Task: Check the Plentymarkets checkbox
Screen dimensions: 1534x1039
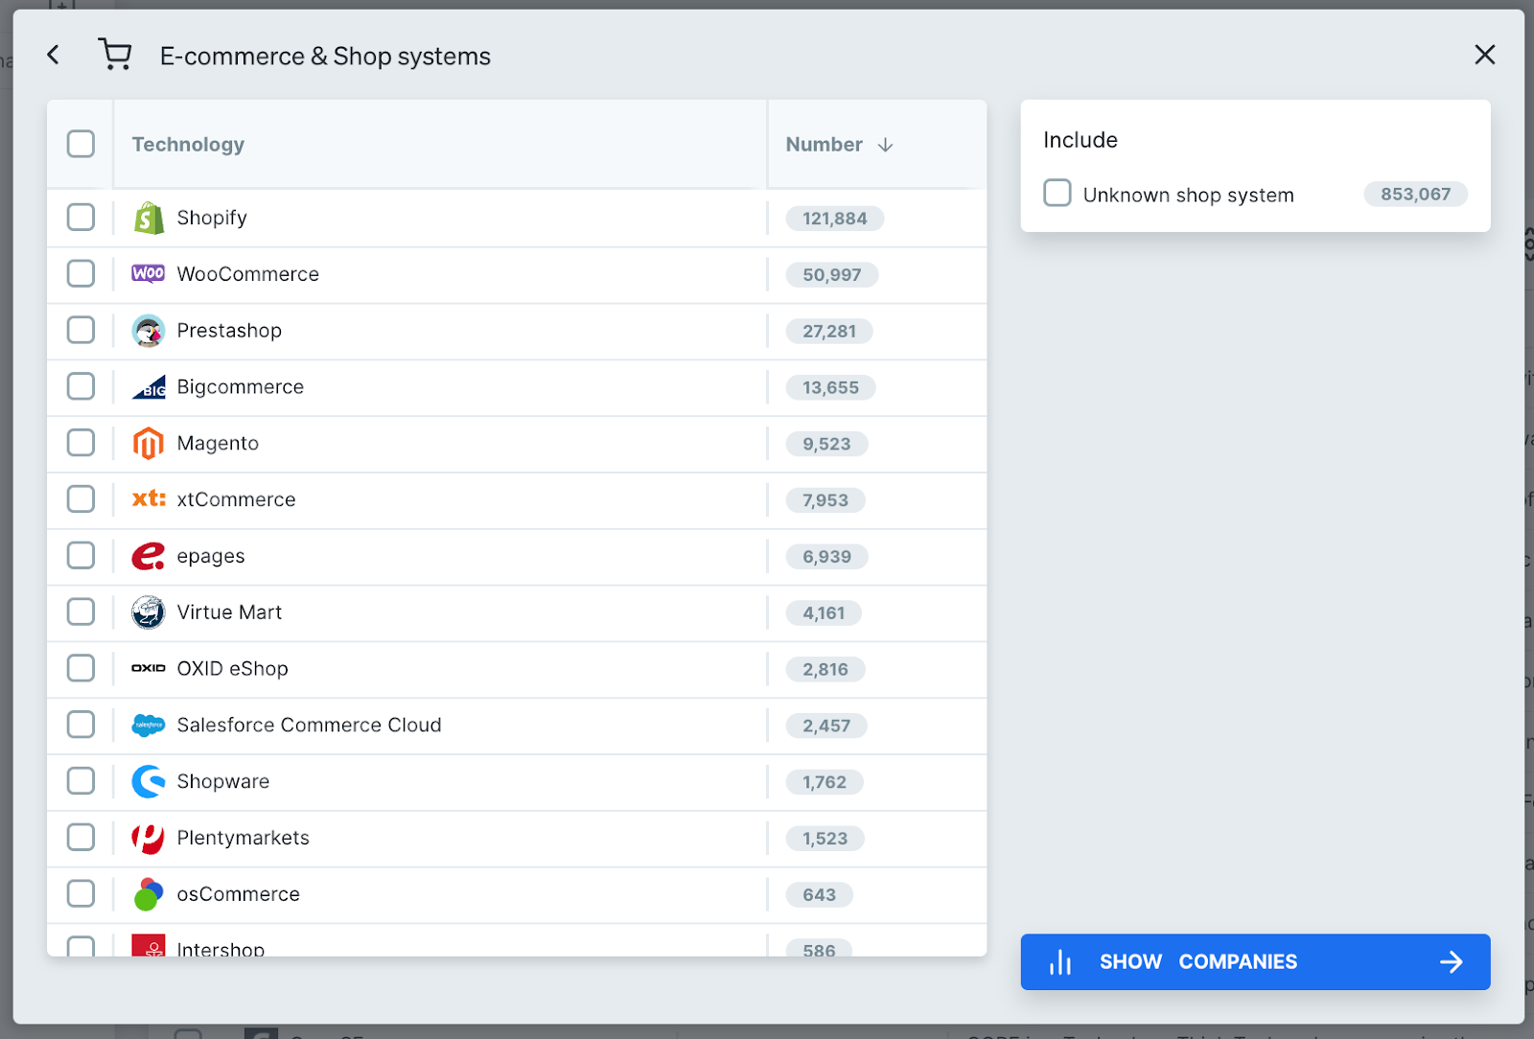Action: pos(81,837)
